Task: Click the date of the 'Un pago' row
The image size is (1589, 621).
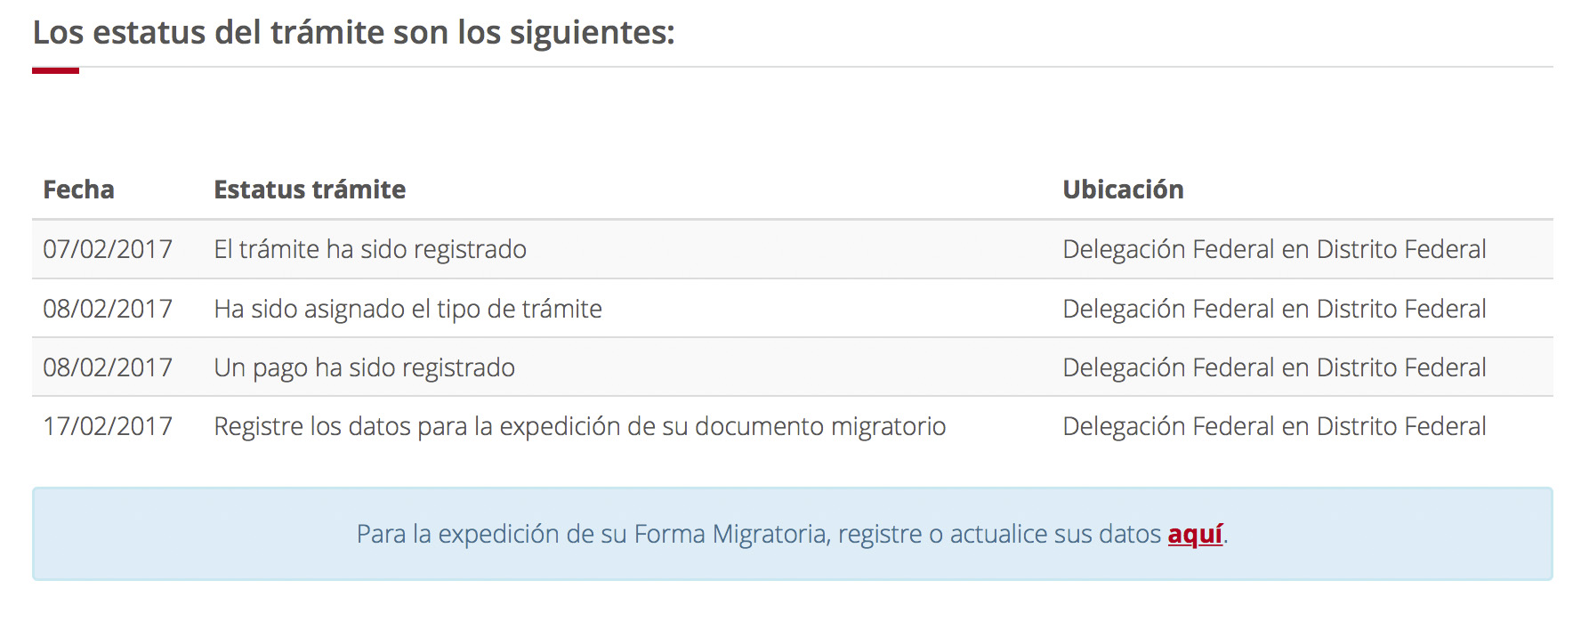Action: (108, 367)
